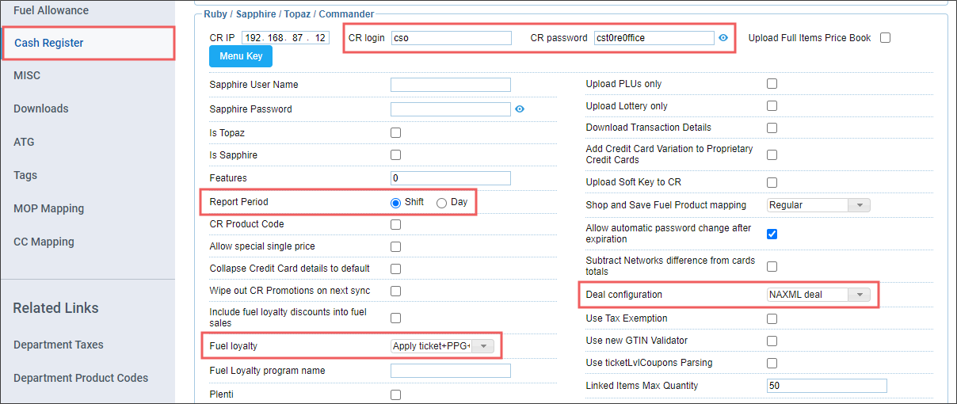Uncheck automatic password change after expiration
The image size is (957, 404).
click(772, 234)
